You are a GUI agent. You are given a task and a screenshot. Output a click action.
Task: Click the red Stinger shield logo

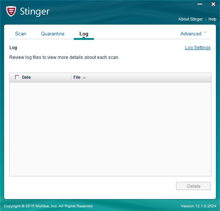(x=11, y=11)
